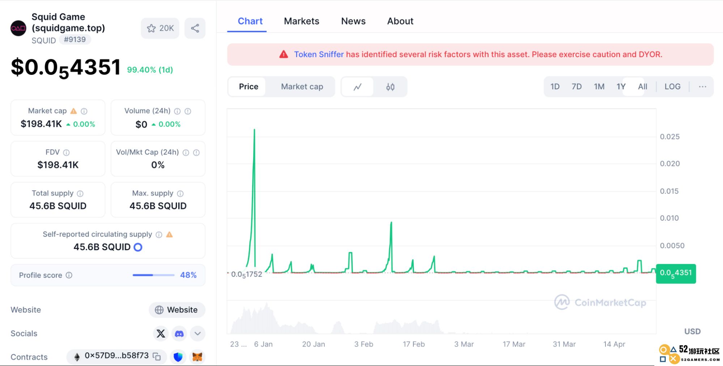Select the Price chart toggle

pos(248,87)
